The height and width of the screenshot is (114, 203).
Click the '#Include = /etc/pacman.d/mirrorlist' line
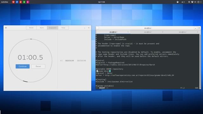pyautogui.click(x=114, y=82)
